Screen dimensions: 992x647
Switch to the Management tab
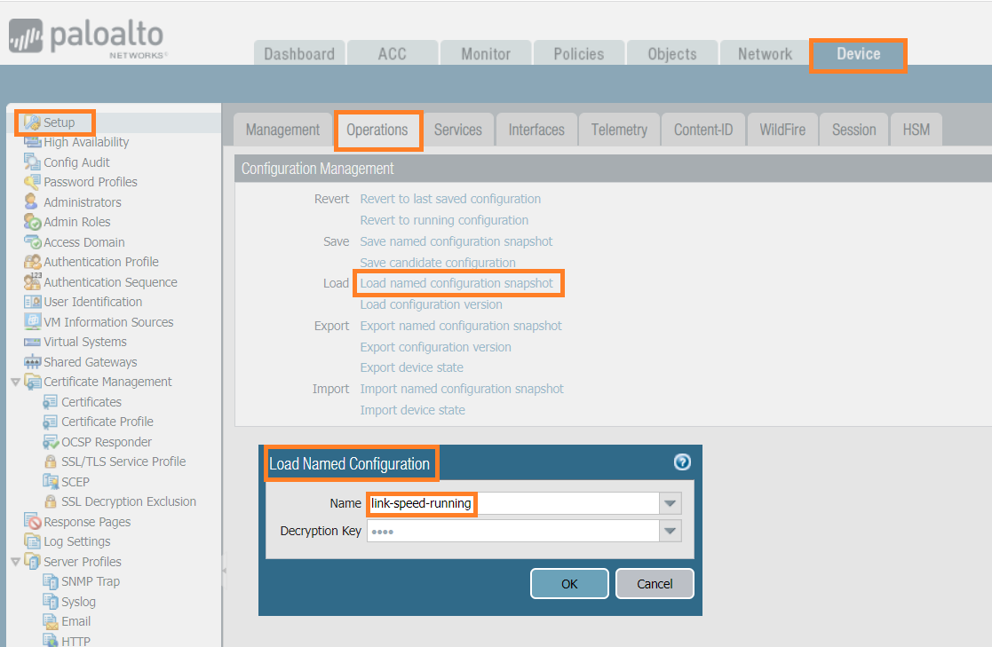tap(282, 129)
